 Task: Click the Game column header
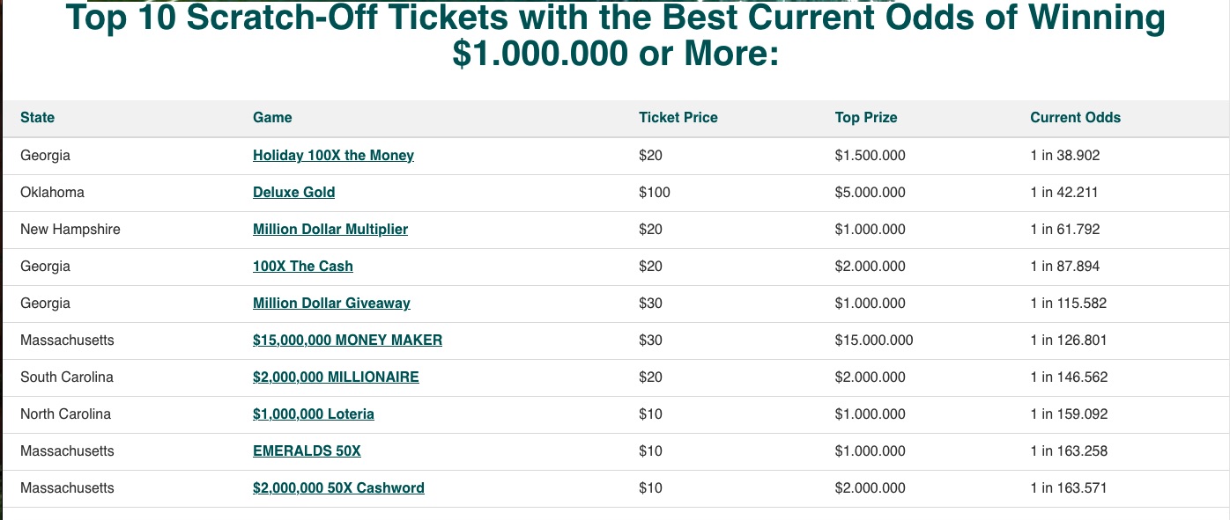click(x=272, y=118)
